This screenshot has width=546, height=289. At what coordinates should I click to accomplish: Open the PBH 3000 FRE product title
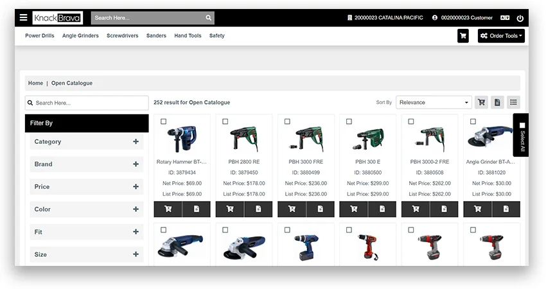coord(306,162)
